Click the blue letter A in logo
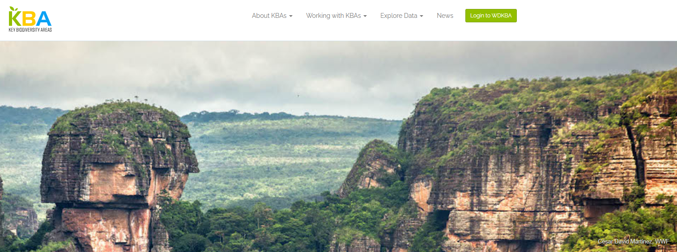This screenshot has width=677, height=252. coord(43,19)
